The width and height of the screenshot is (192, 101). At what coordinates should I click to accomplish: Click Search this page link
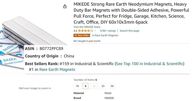coord(129,31)
